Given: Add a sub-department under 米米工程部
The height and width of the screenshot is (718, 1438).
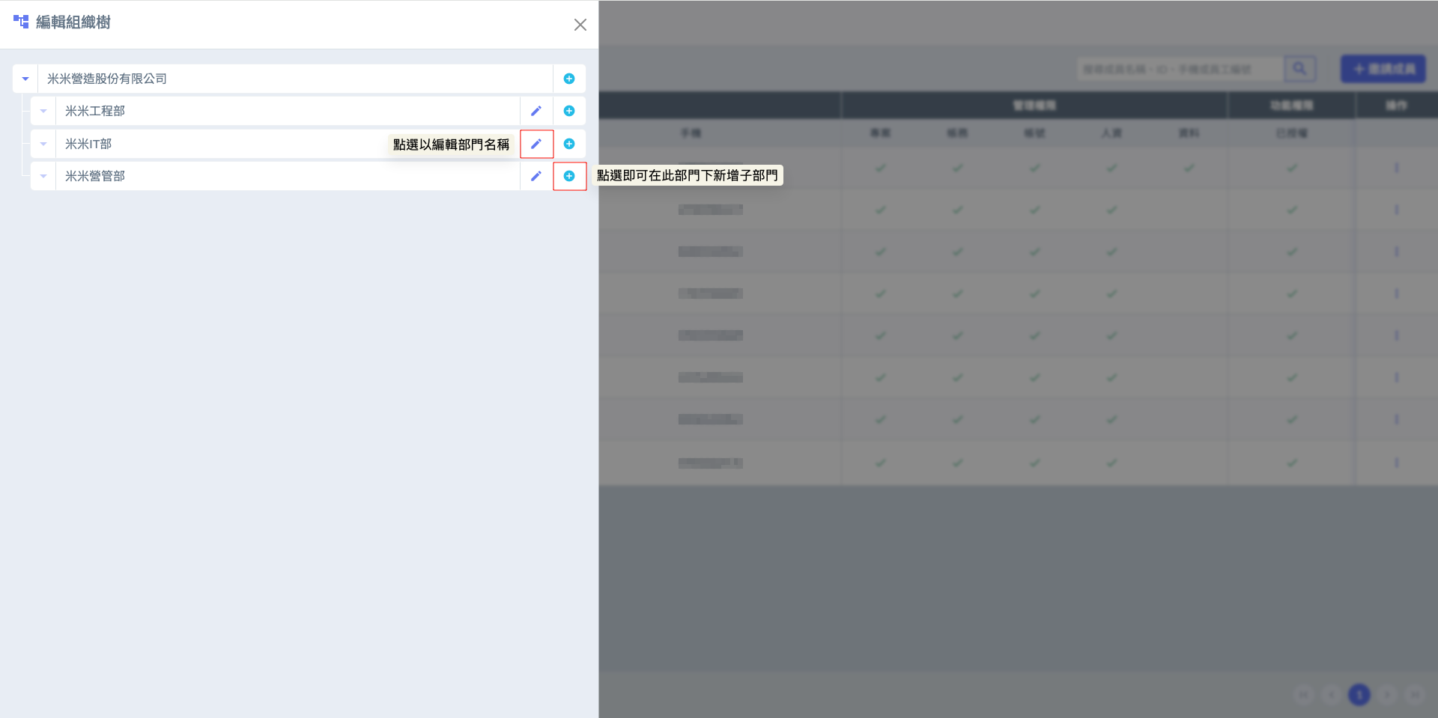Looking at the screenshot, I should click(x=569, y=111).
